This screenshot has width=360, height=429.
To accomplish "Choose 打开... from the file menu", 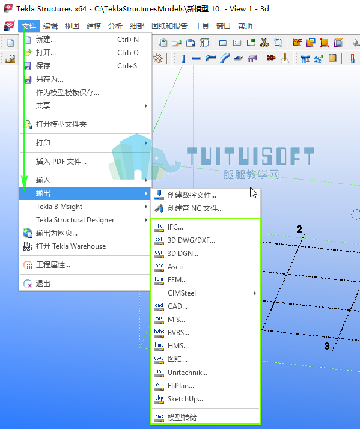I will coord(85,52).
